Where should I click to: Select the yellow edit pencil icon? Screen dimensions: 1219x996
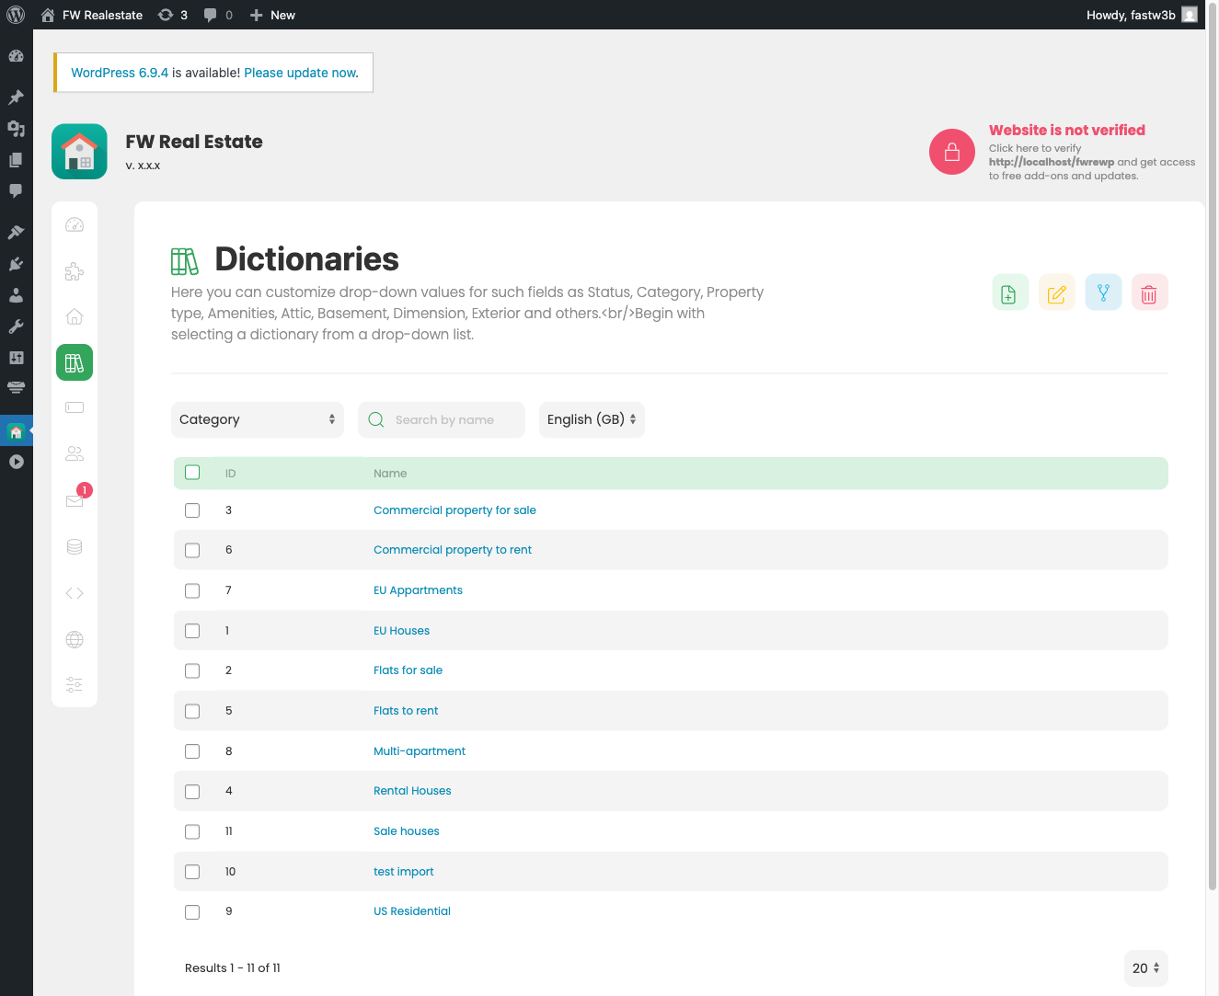point(1056,292)
